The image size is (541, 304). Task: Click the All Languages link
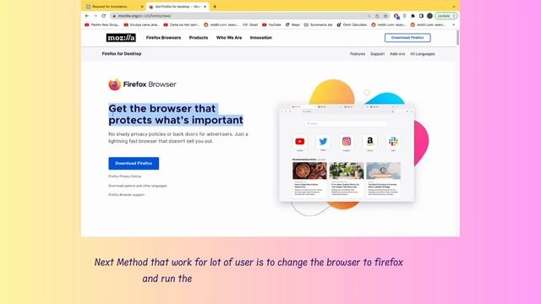point(423,54)
